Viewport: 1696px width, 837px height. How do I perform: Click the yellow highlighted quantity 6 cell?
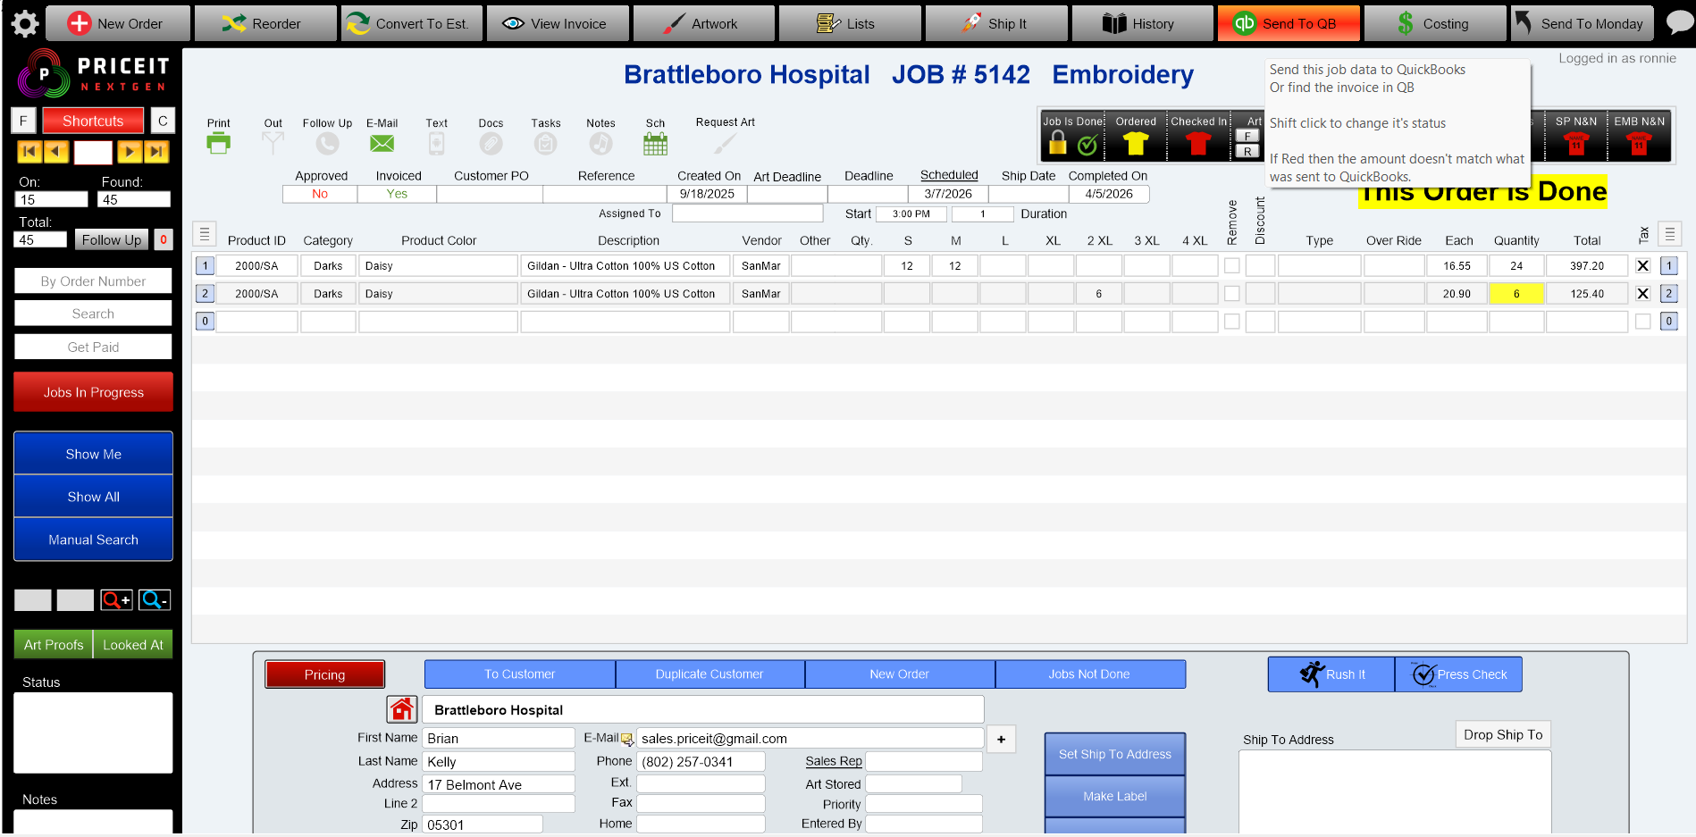[1516, 293]
